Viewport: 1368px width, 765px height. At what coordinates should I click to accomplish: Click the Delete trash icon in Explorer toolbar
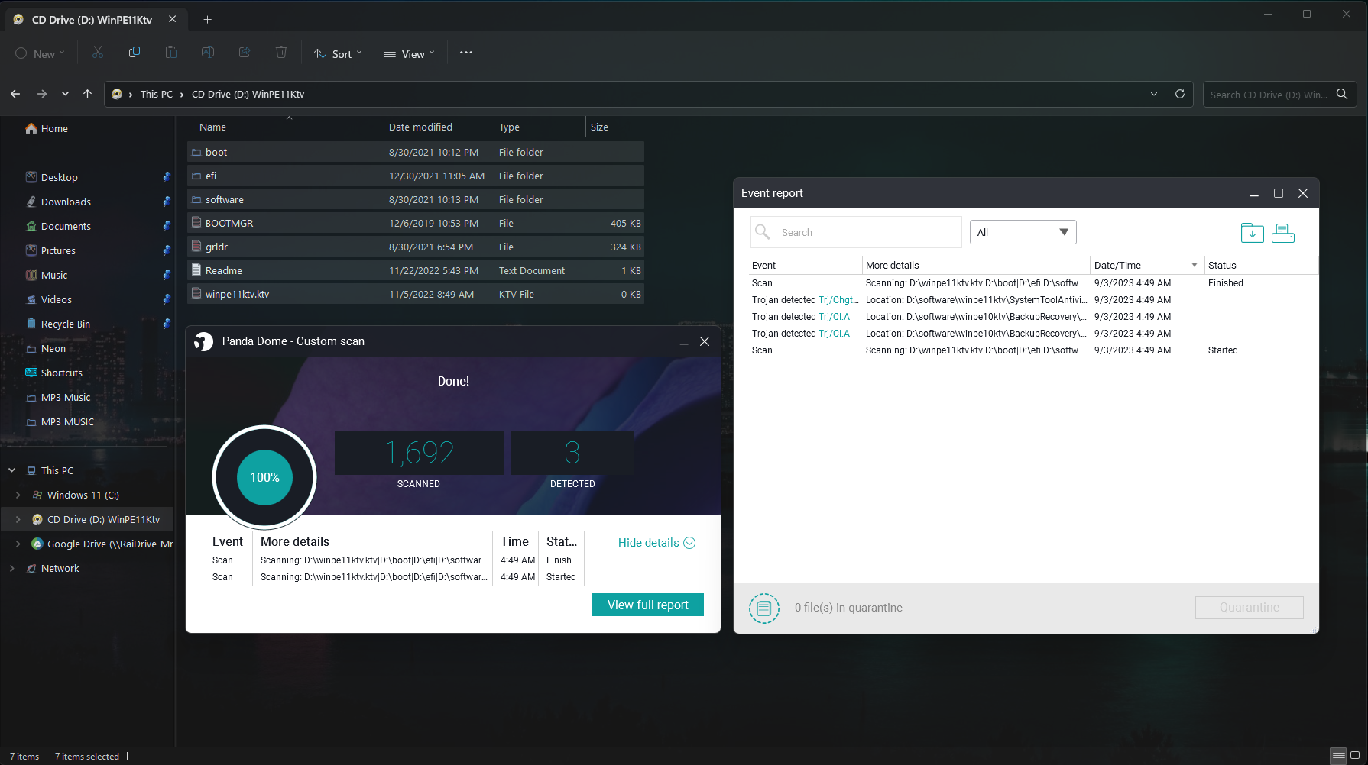(281, 53)
